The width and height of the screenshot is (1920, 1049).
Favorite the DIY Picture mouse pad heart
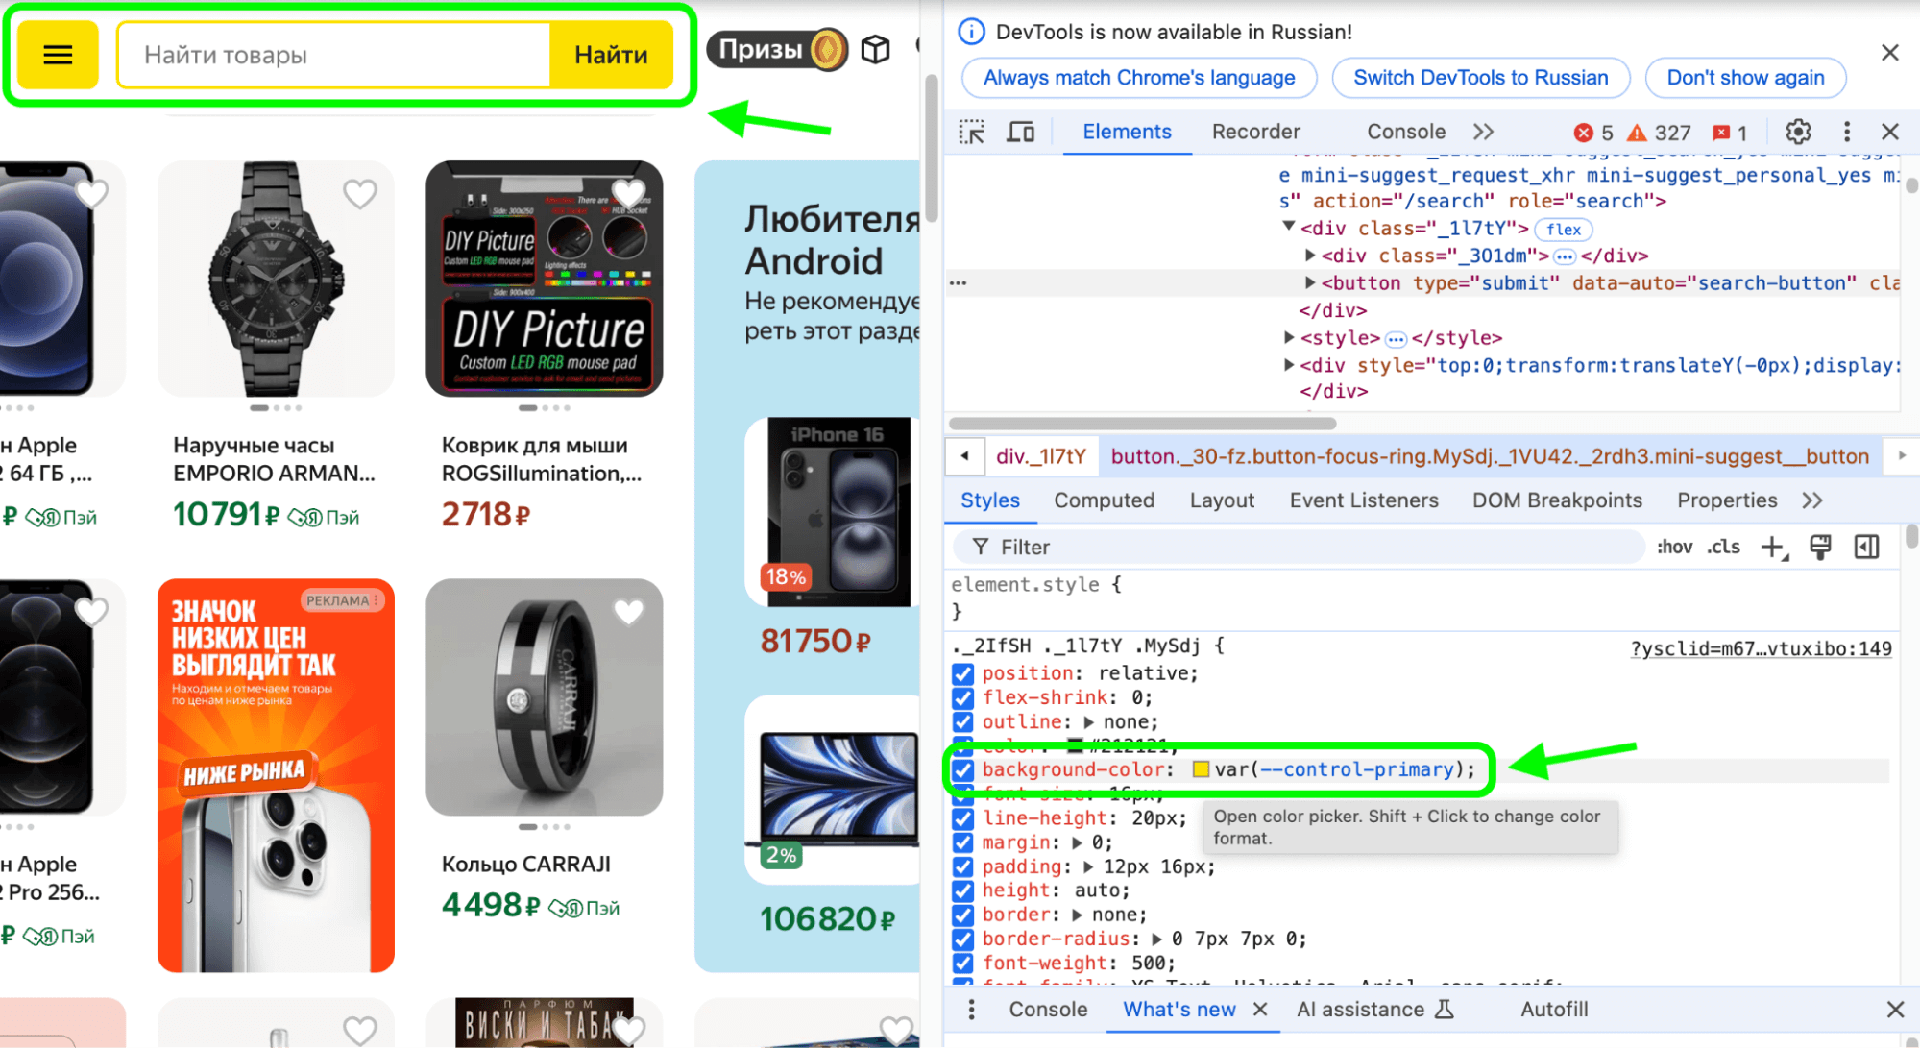point(628,194)
